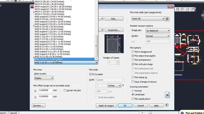Select ANSI B (17.00 x 11.00 Inches)

49,47
